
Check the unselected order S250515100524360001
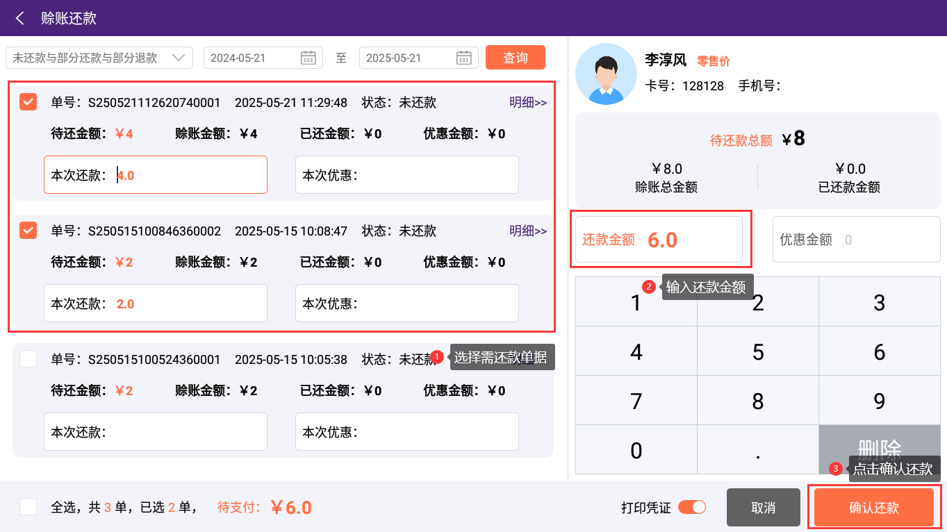[x=28, y=359]
